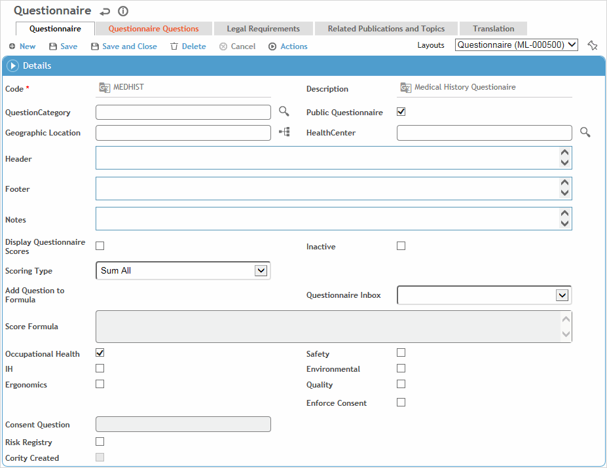Select the Questionnaire tab
This screenshot has height=468, width=607.
coord(56,29)
